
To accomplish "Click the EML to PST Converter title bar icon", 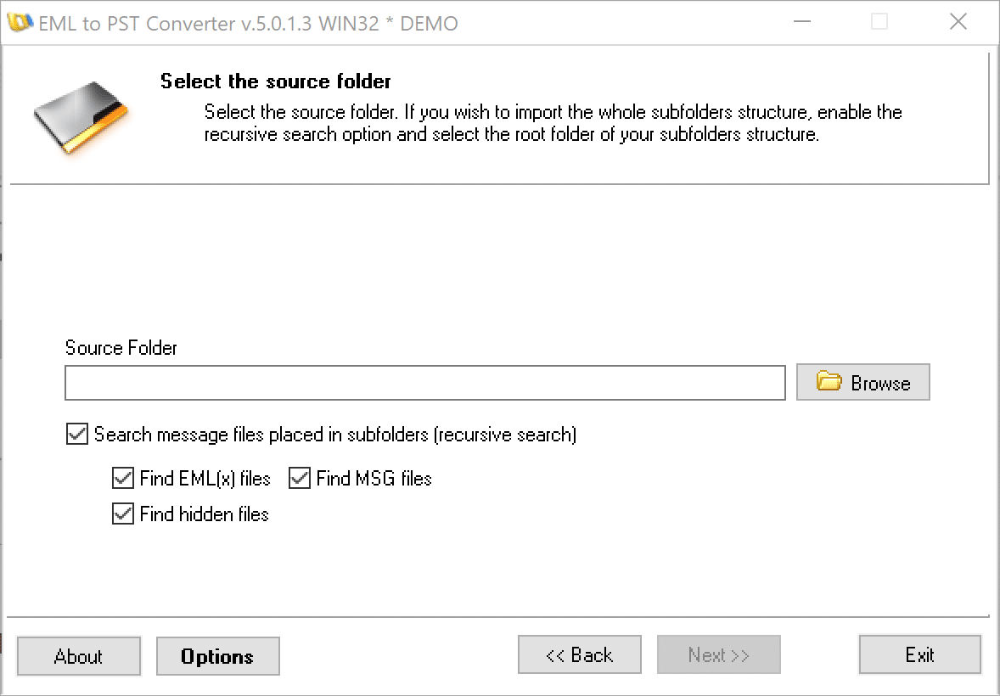I will pos(20,22).
